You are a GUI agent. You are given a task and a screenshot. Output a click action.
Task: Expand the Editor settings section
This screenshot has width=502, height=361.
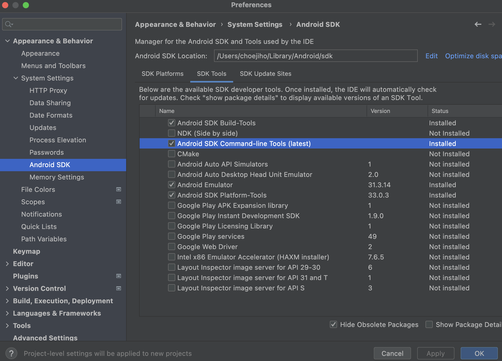(7, 264)
